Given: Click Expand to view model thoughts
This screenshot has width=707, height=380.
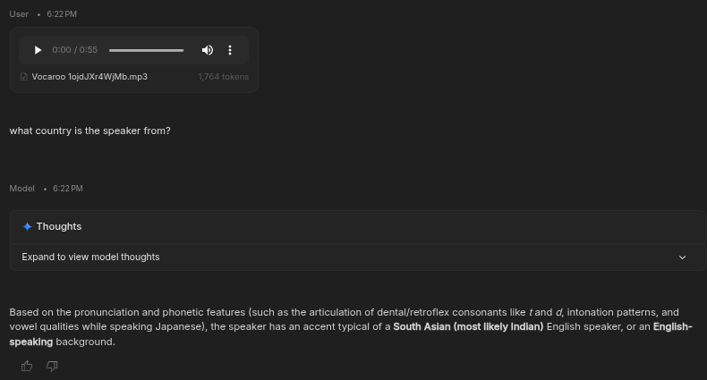Looking at the screenshot, I should pos(90,257).
